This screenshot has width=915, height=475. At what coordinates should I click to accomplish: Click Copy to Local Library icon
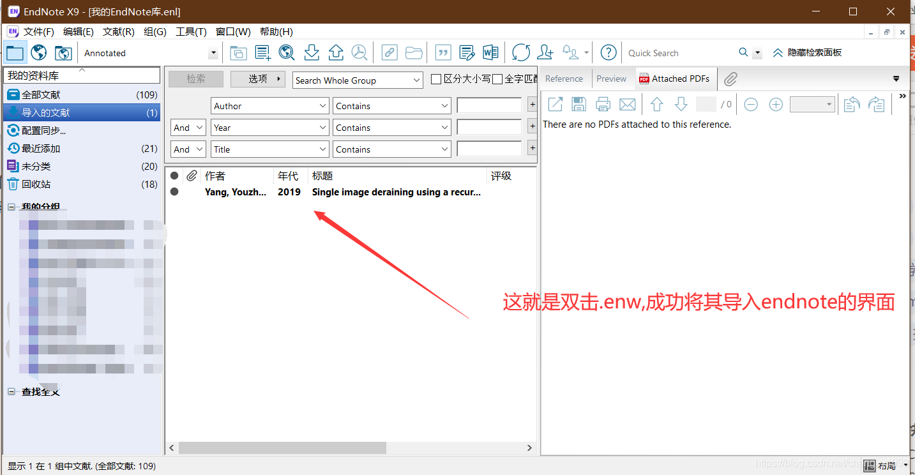(238, 52)
